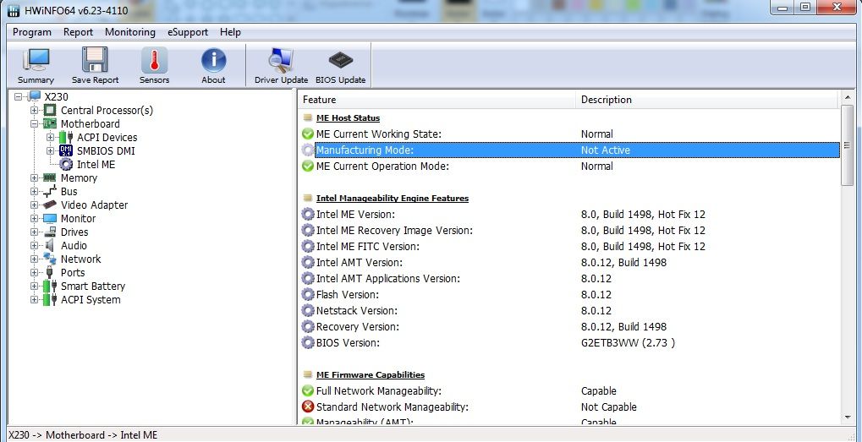Select the Flash Version row
862x442 pixels.
(x=569, y=294)
